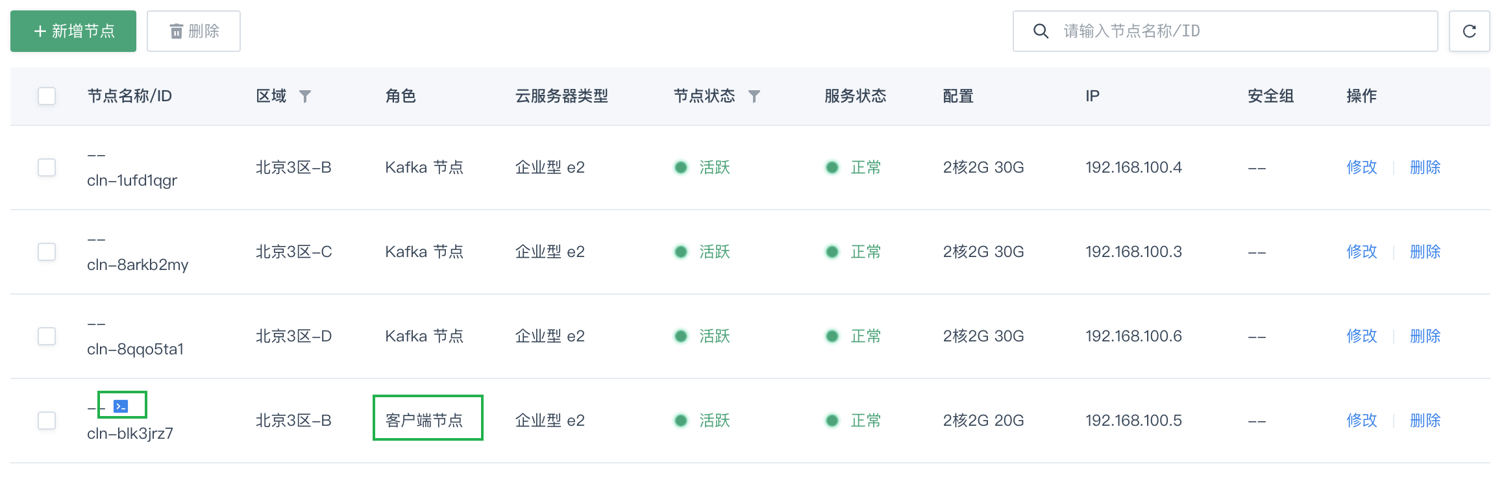Click 修改 for node cln-1ufd1qgr
Screen dimensions: 1506x479
pyautogui.click(x=1361, y=167)
